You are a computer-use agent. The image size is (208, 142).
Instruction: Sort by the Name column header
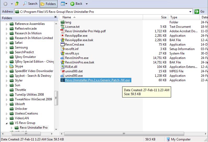101,17
